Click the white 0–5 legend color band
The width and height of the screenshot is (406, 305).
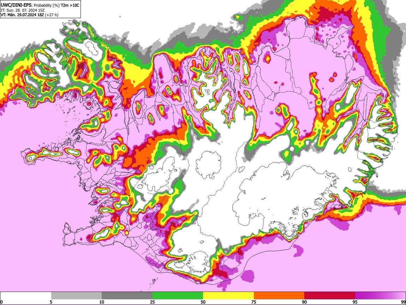[x=26, y=296]
